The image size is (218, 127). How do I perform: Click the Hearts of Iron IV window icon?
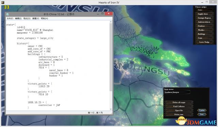(x=3, y=2)
